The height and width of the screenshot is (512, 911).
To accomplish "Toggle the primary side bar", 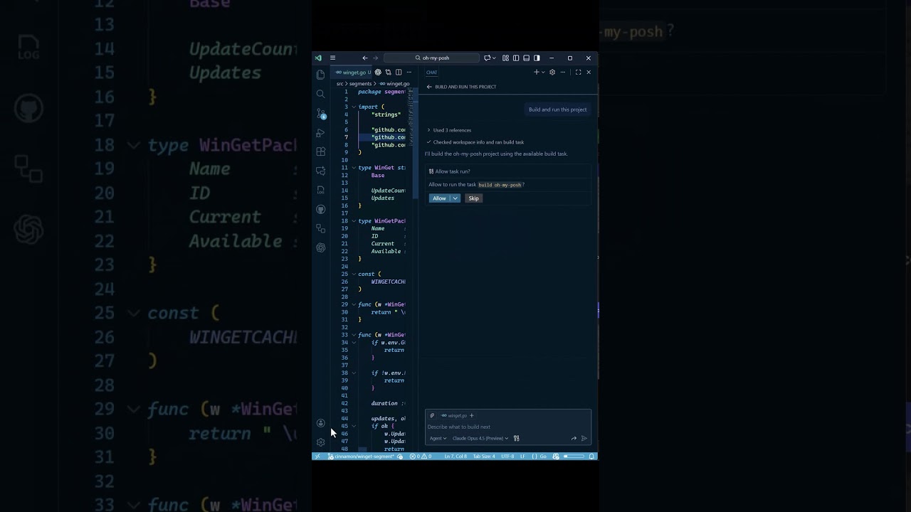I will pyautogui.click(x=516, y=58).
